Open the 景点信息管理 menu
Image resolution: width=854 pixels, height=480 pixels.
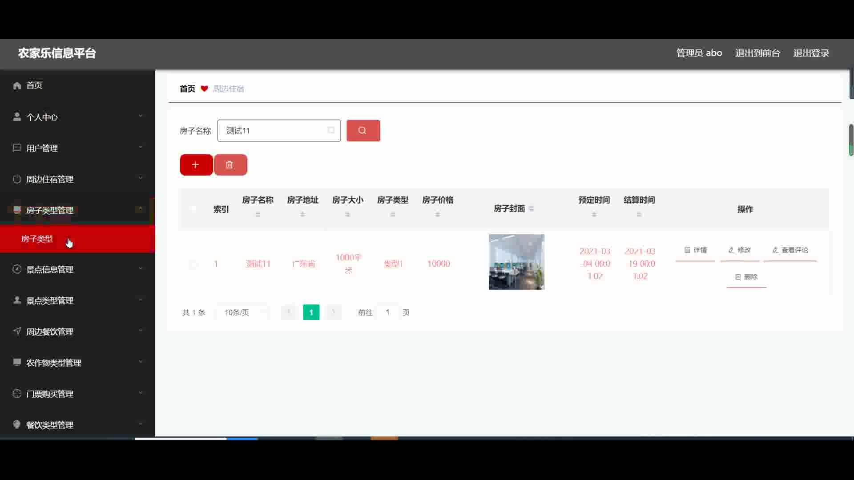click(77, 269)
